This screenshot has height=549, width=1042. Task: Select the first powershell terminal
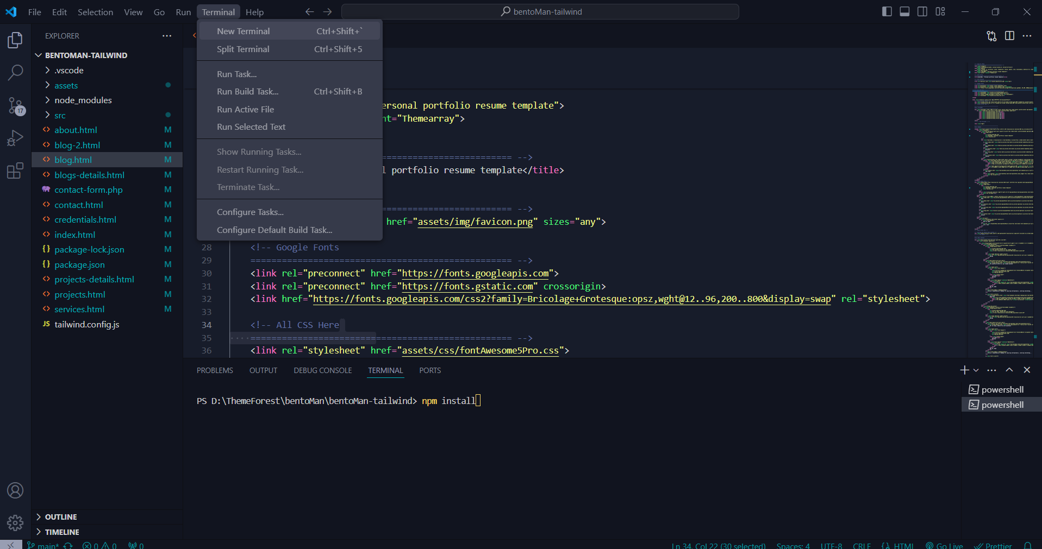(1001, 389)
